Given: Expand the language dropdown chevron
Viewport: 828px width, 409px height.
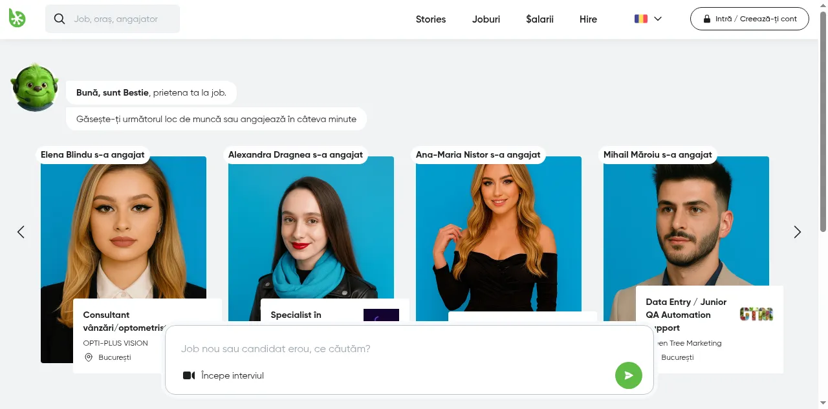Looking at the screenshot, I should pos(658,19).
